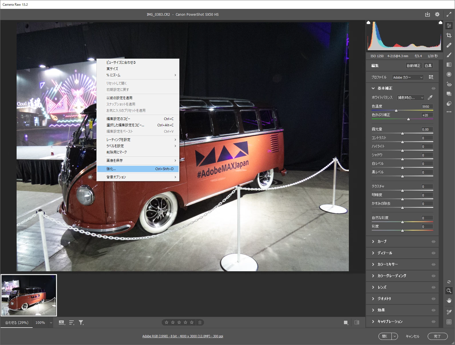Click the 完了 button
455x345 pixels.
438,336
